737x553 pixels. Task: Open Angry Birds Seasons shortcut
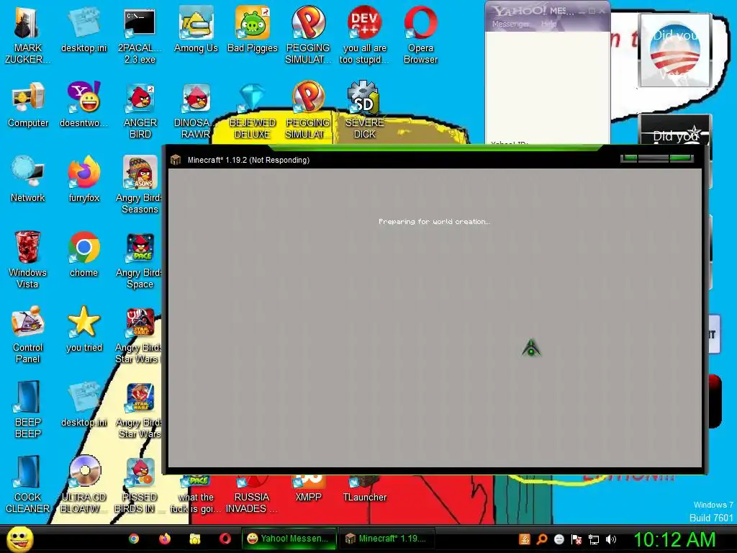tap(139, 185)
